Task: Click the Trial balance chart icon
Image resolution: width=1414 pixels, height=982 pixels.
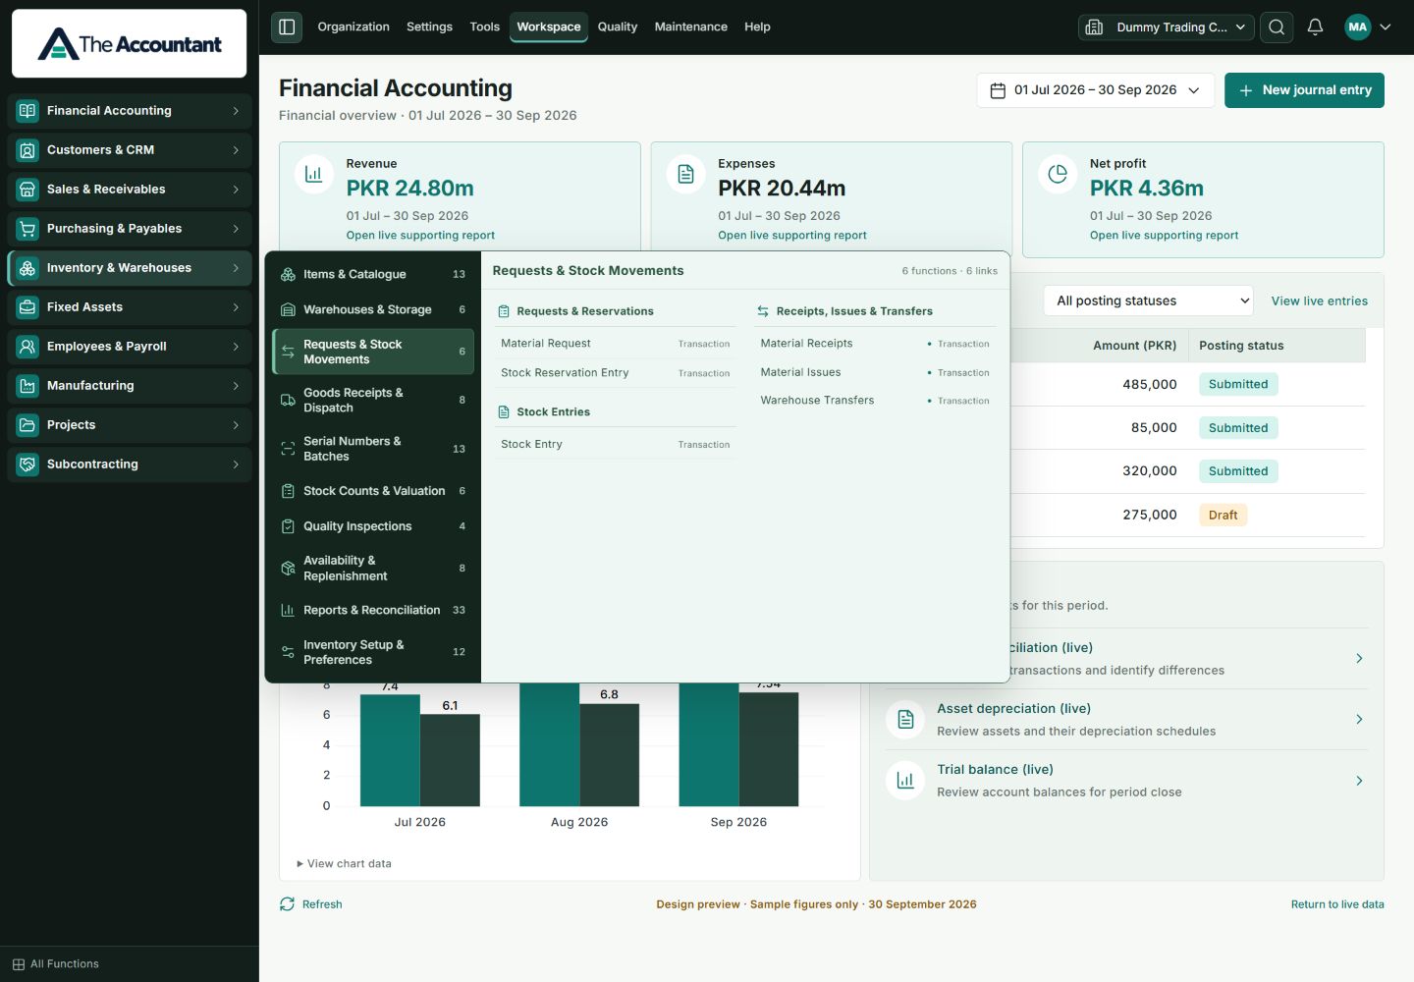Action: [x=905, y=781]
